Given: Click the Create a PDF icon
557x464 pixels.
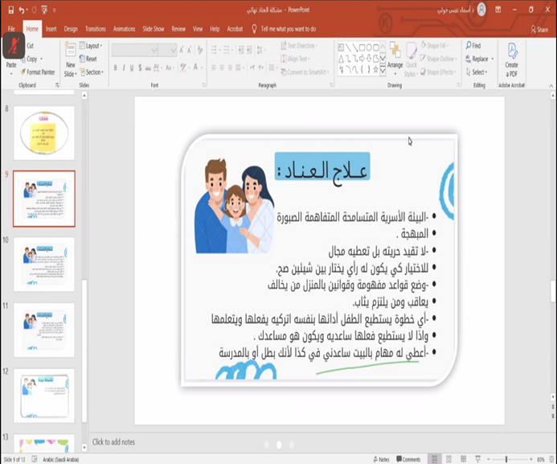Looking at the screenshot, I should point(511,58).
